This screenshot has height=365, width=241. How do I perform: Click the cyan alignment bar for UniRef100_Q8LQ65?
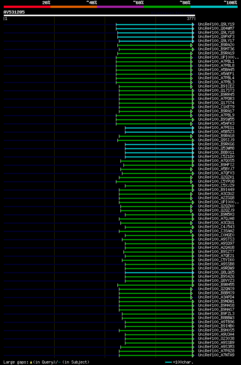(x=160, y=273)
